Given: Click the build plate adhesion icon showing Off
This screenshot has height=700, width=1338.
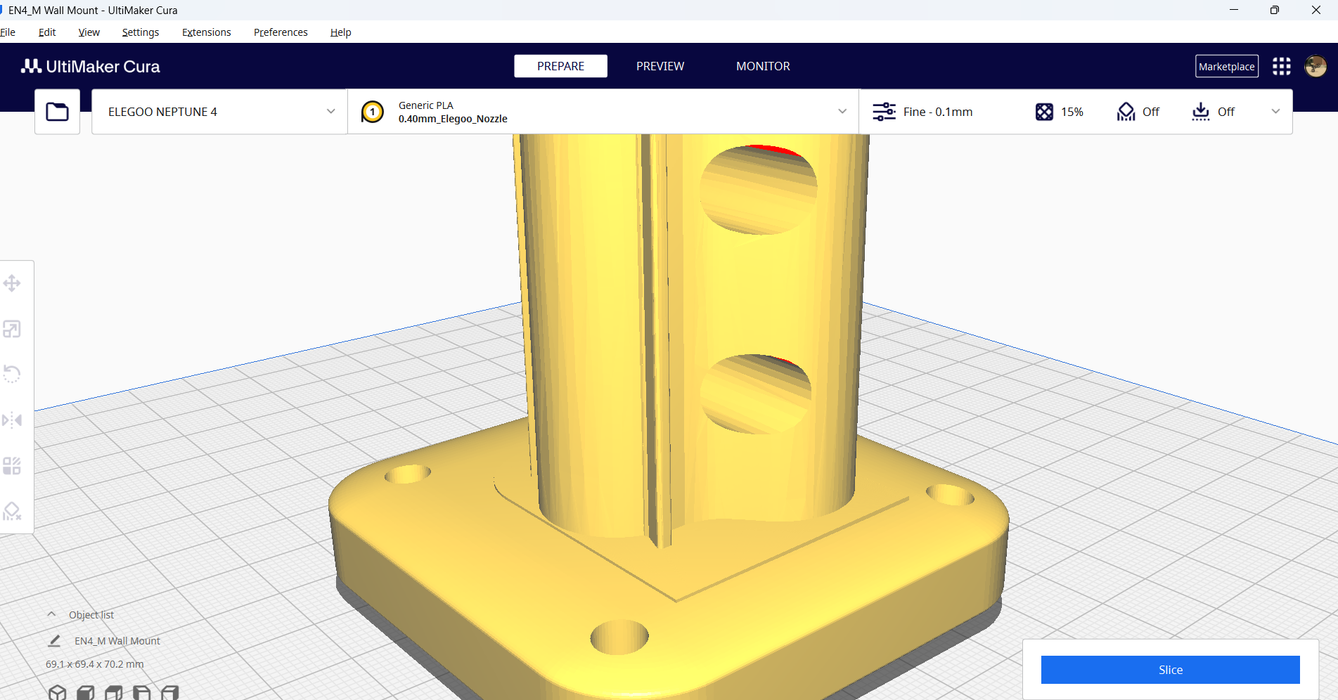Looking at the screenshot, I should tap(1201, 112).
